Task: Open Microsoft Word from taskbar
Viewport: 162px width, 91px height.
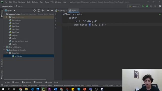Action: click(x=55, y=89)
